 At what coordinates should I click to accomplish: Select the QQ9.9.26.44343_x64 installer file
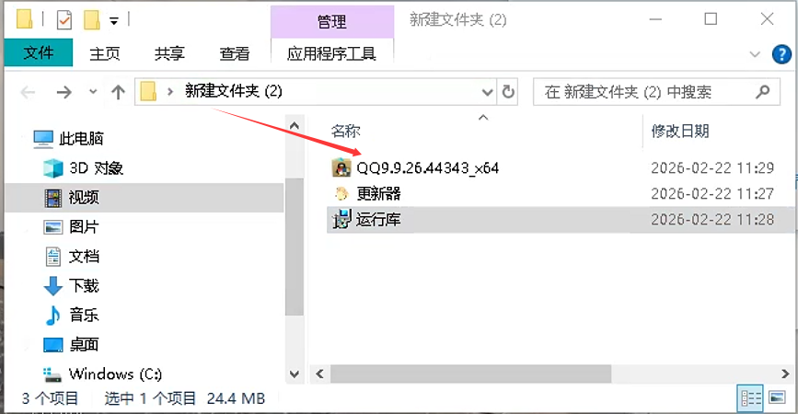click(427, 167)
